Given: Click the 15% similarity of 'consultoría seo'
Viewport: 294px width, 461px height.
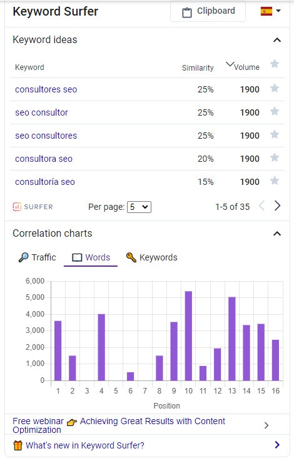Looking at the screenshot, I should click(x=205, y=182).
